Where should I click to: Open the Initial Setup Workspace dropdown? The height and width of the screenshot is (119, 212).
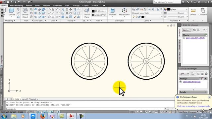(x=187, y=112)
